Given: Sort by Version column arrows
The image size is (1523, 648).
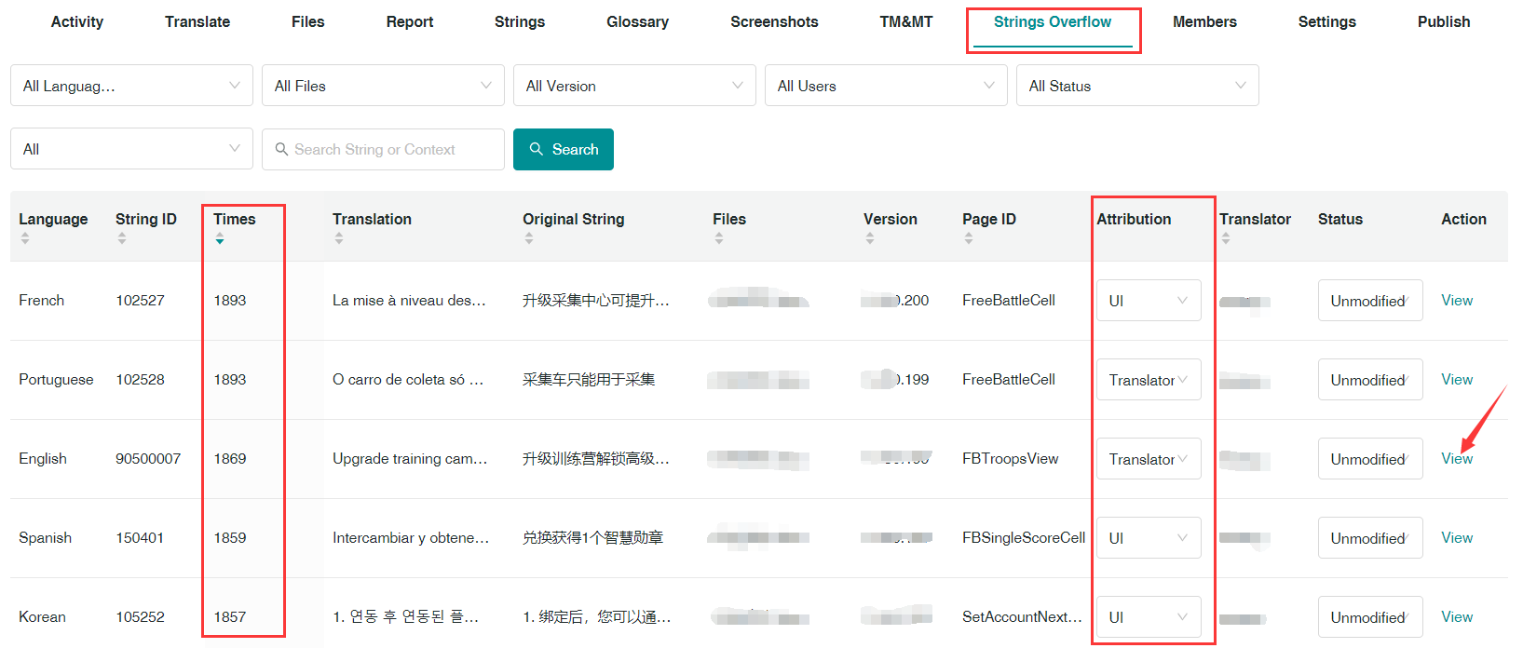Looking at the screenshot, I should click(870, 238).
